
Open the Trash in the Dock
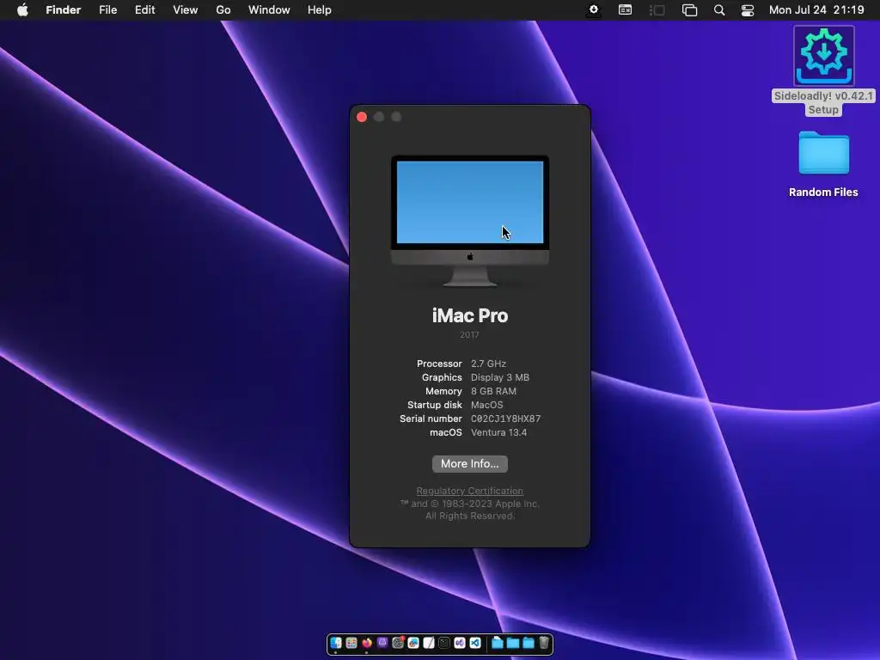(x=544, y=643)
